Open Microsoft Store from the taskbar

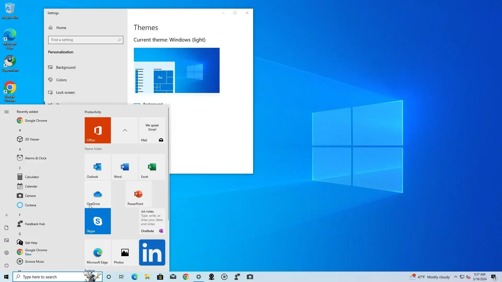[x=160, y=277]
